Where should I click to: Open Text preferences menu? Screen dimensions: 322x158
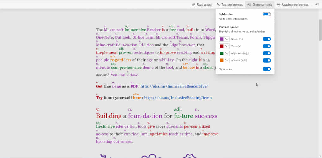pyautogui.click(x=229, y=4)
